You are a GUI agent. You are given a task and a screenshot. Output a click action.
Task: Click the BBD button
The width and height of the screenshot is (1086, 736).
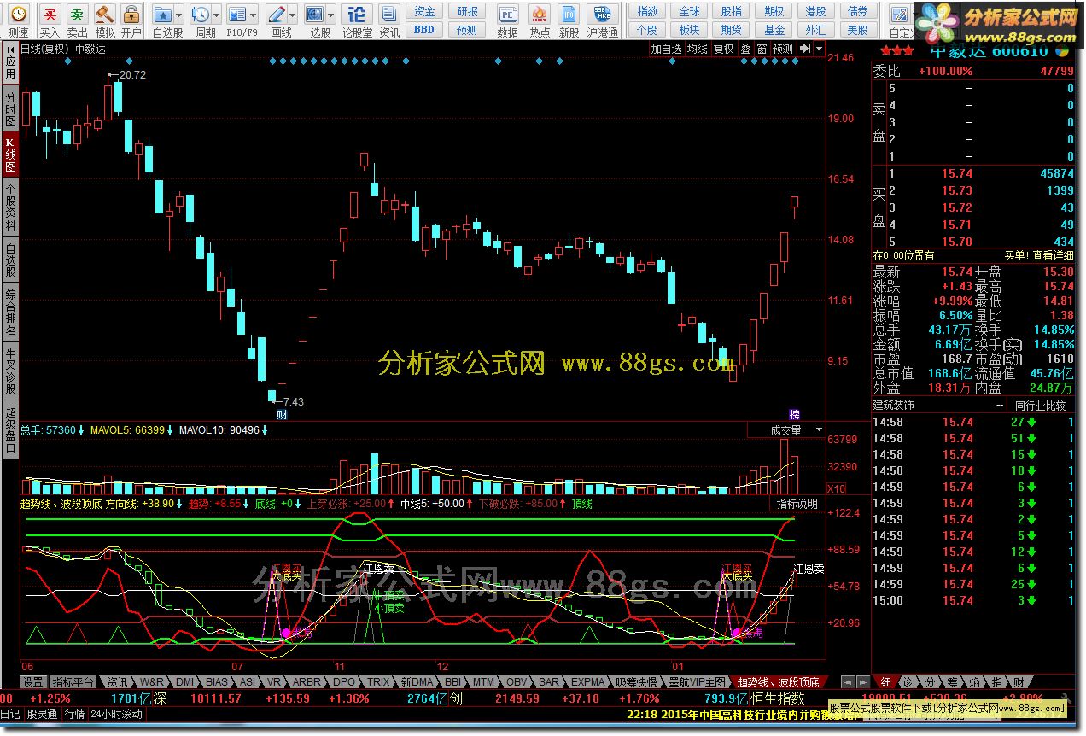point(424,30)
